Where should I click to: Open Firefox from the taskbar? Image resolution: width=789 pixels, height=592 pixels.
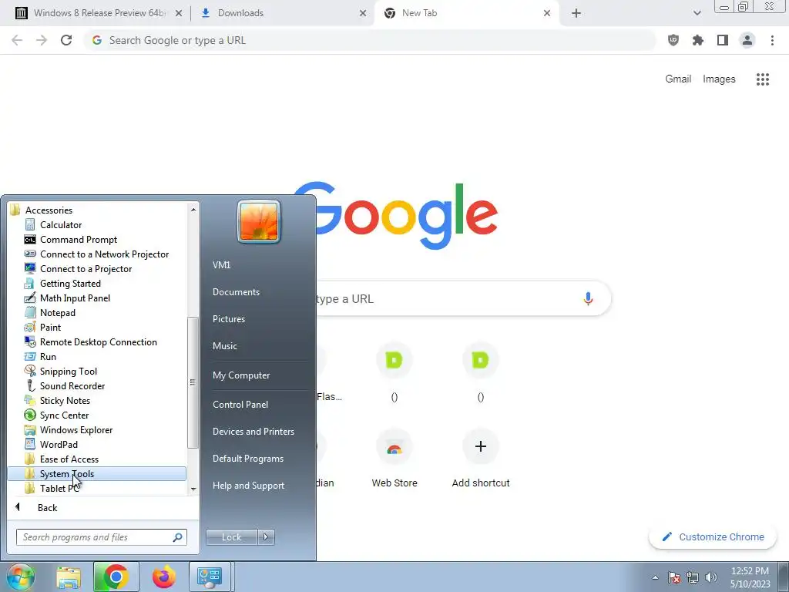163,577
